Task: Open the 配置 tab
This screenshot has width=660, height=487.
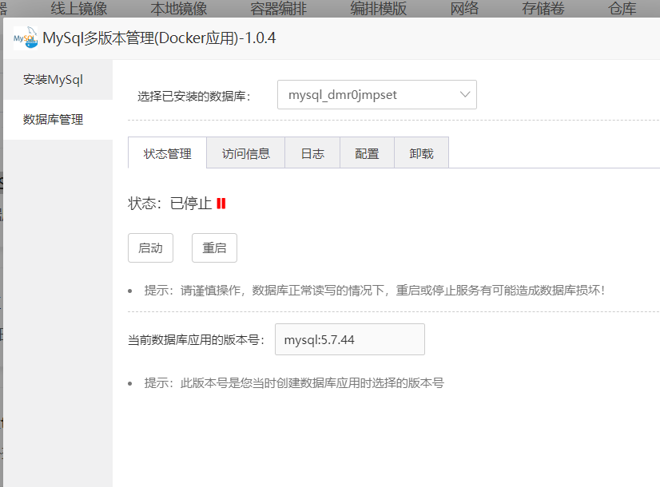Action: tap(367, 153)
